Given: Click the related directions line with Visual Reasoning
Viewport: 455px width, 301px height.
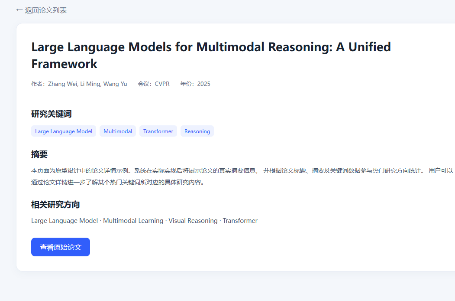Looking at the screenshot, I should pos(144,221).
